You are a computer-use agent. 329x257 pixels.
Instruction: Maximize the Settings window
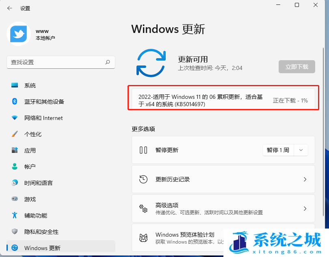point(297,5)
